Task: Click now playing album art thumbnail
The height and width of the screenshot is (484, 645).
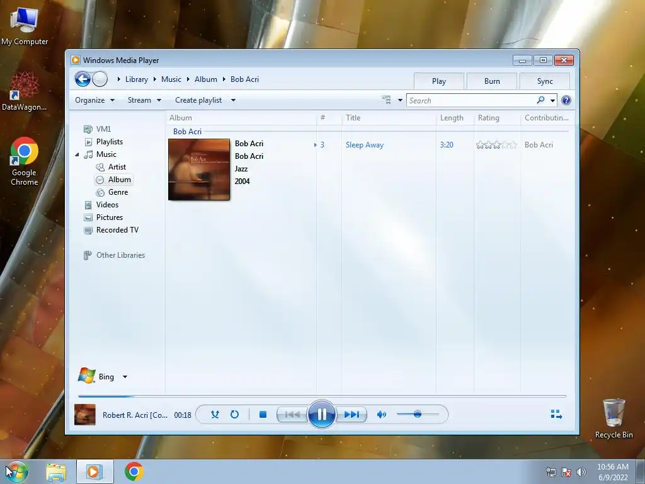Action: click(x=85, y=415)
